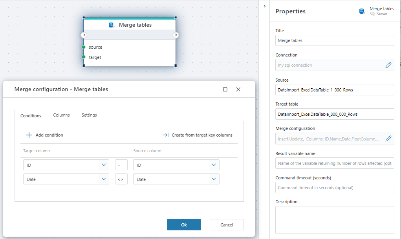Confirm the merge configuration with Ok
Image resolution: width=401 pixels, height=239 pixels.
pos(184,224)
